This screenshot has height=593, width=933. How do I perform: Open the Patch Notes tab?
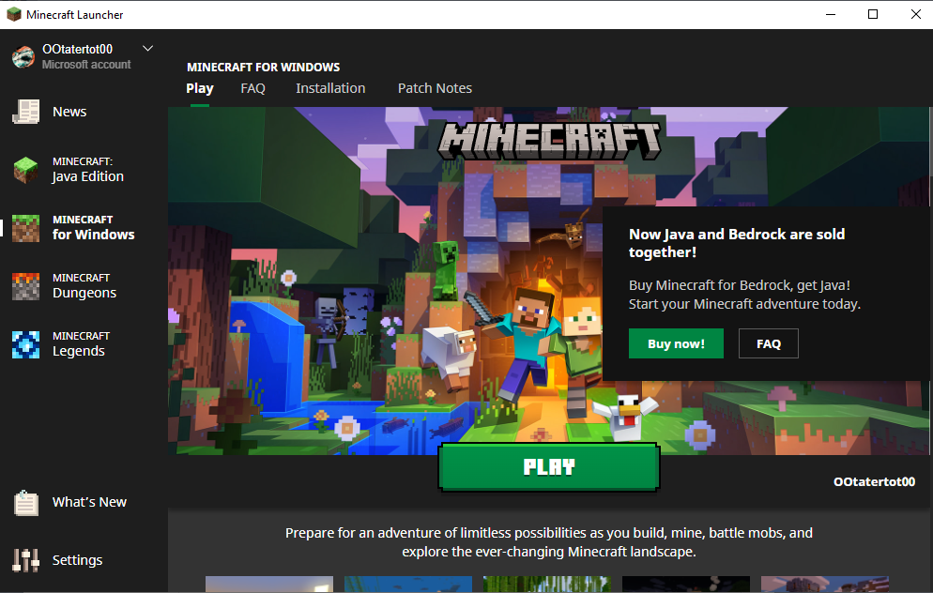click(x=435, y=88)
